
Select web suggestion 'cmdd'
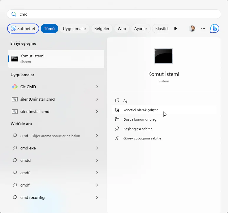click(x=56, y=160)
